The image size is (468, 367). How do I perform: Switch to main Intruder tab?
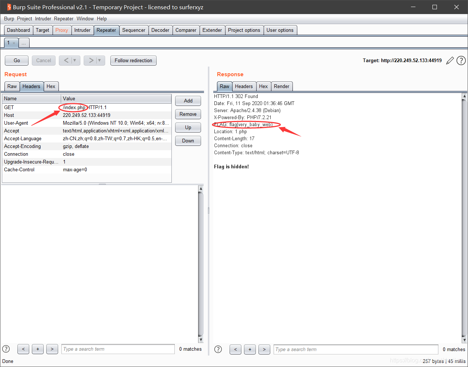tap(82, 30)
